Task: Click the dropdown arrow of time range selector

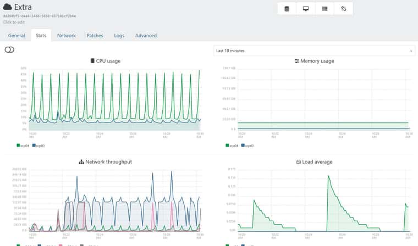Action: tap(411, 51)
